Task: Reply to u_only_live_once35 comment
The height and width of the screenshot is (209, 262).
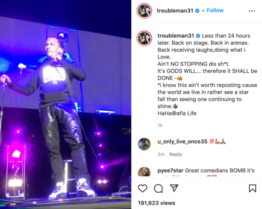Action: tap(175, 154)
